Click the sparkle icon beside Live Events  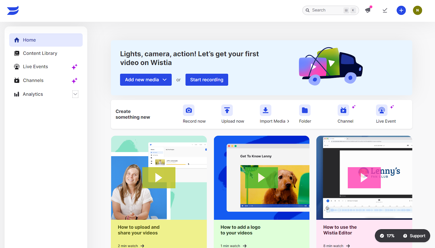pyautogui.click(x=74, y=67)
